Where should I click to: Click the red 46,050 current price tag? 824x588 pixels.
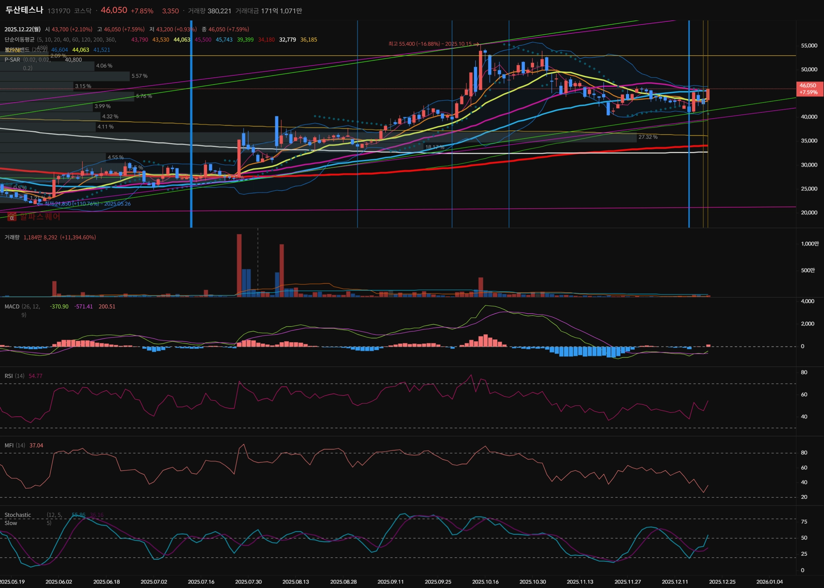tap(809, 89)
